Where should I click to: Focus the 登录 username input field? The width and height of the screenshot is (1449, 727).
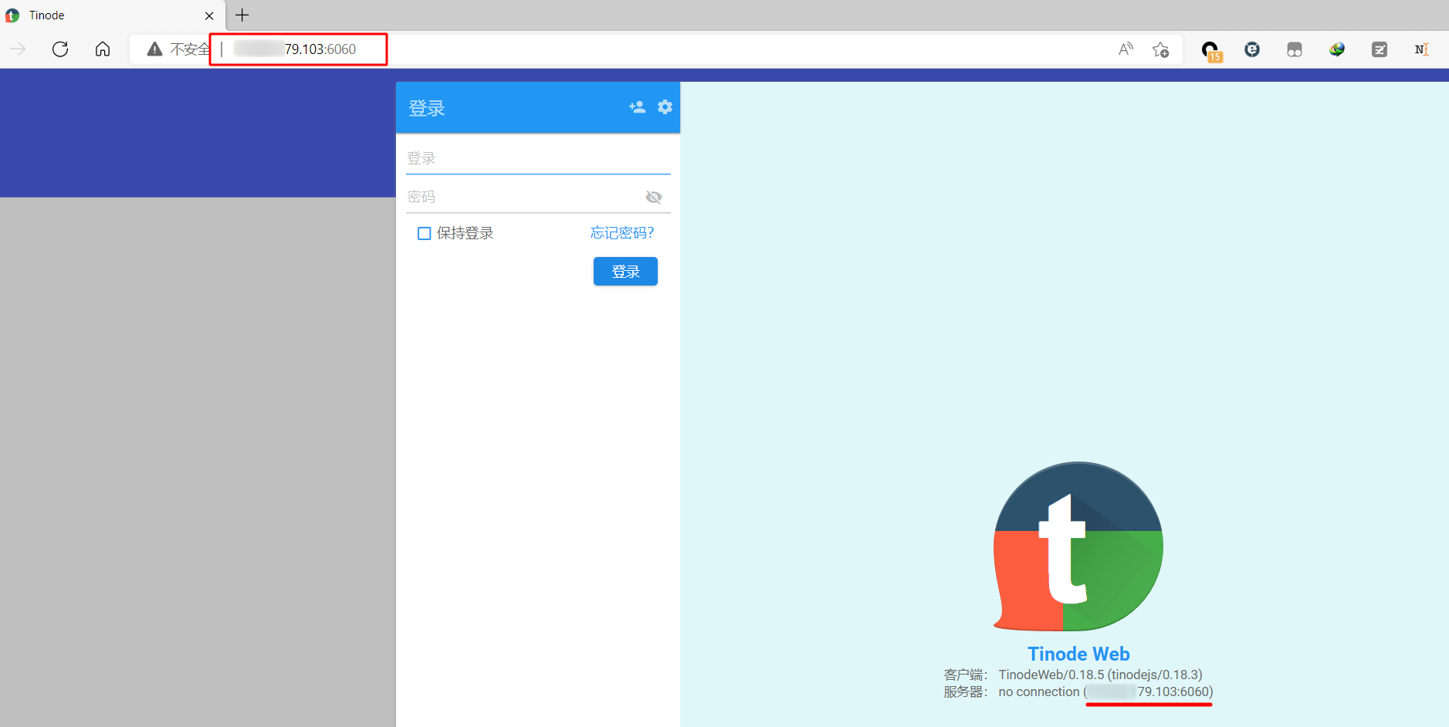pyautogui.click(x=538, y=159)
